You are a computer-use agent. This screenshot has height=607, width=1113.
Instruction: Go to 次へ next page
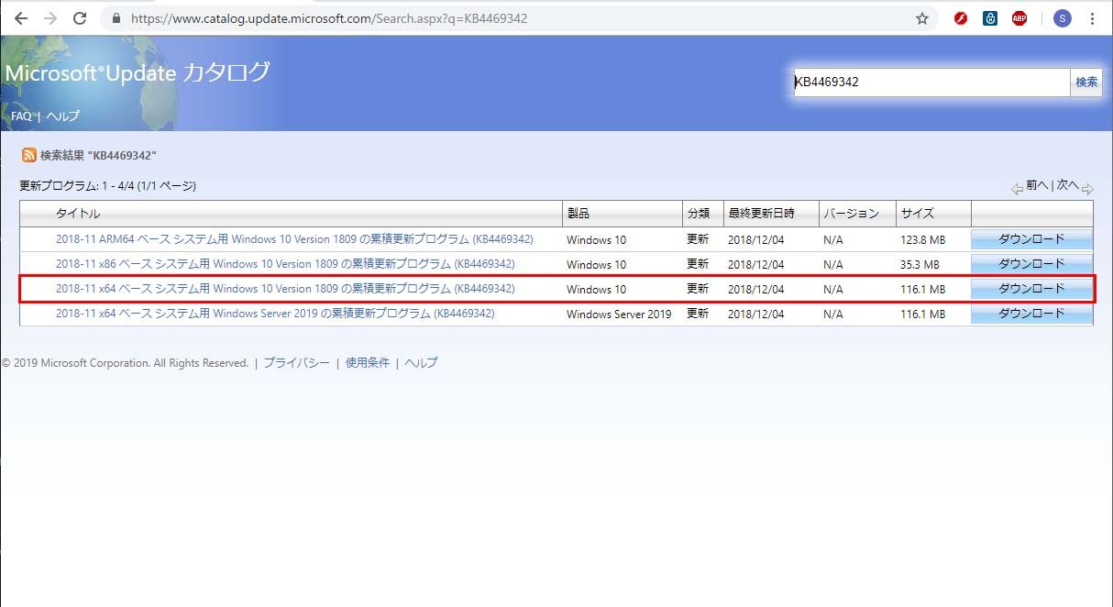[1068, 185]
